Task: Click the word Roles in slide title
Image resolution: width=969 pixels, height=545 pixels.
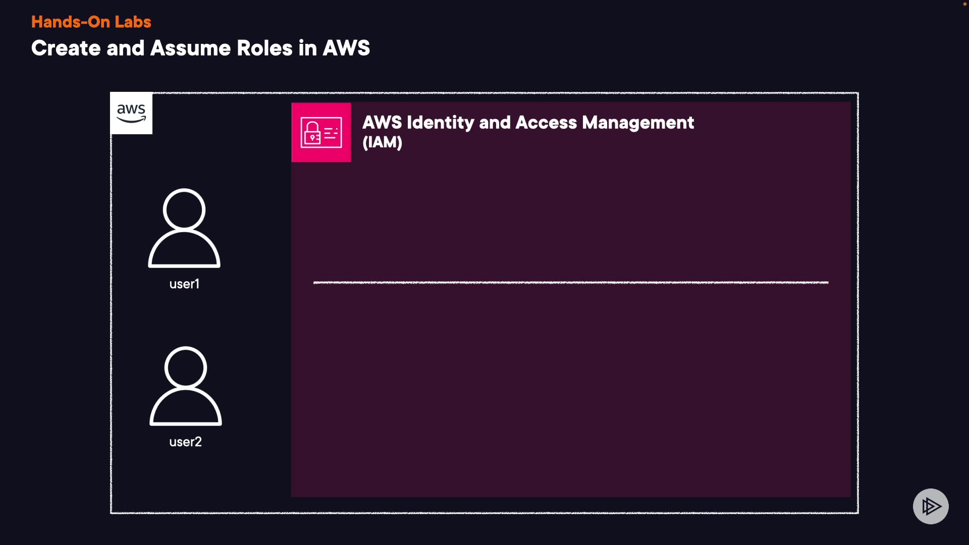Action: 264,48
